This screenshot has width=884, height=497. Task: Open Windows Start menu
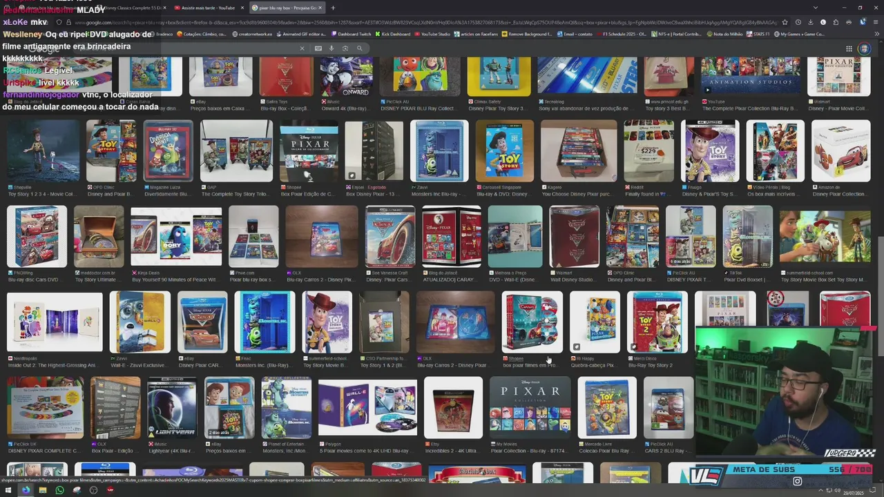click(x=8, y=490)
